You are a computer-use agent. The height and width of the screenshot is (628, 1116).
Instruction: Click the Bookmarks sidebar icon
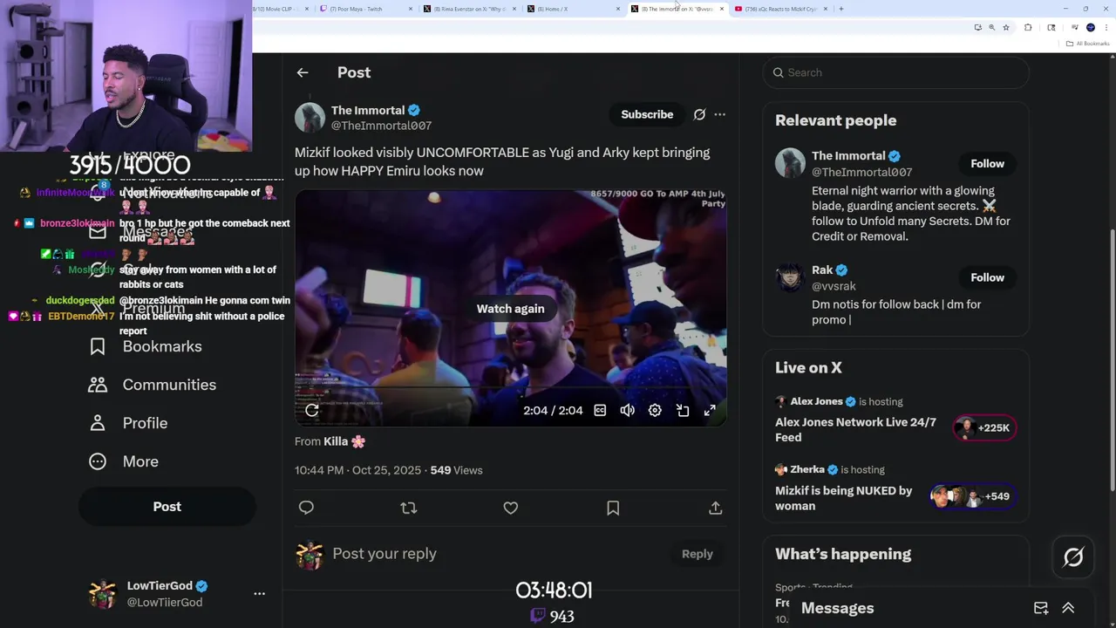coord(98,346)
